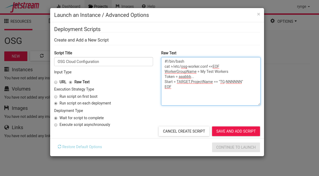This screenshot has width=319, height=176.
Task: Click into the Script Title field
Action: click(x=103, y=62)
